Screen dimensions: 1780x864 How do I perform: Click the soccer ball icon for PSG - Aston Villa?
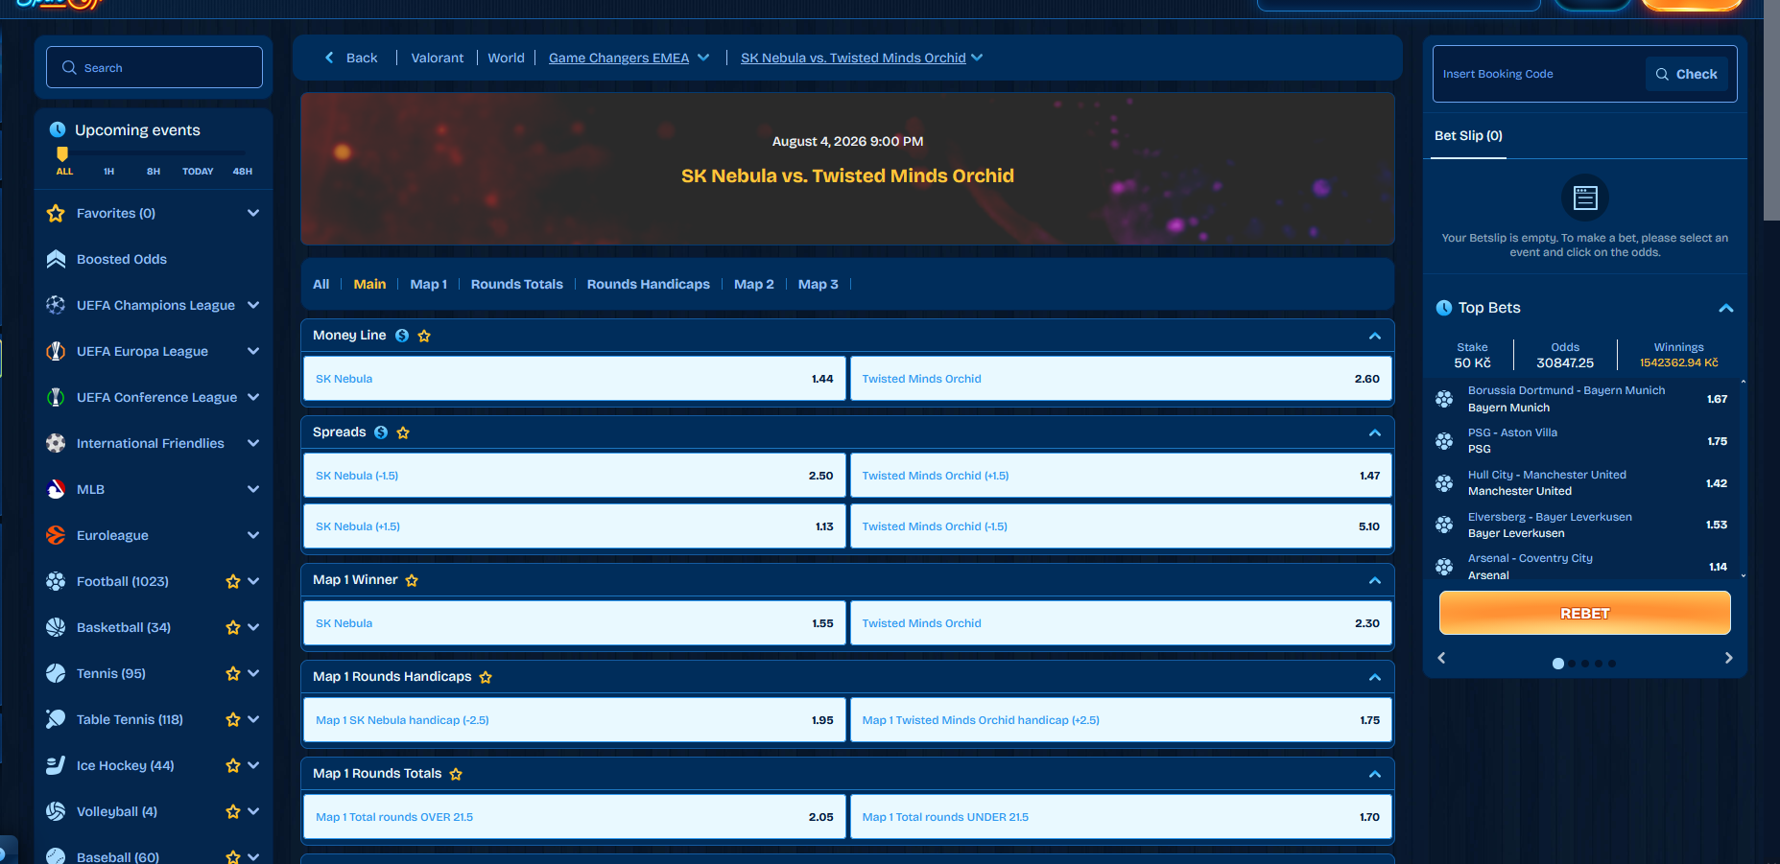coord(1444,441)
